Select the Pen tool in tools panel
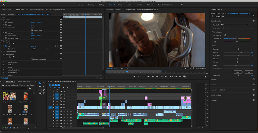 click(44, 90)
